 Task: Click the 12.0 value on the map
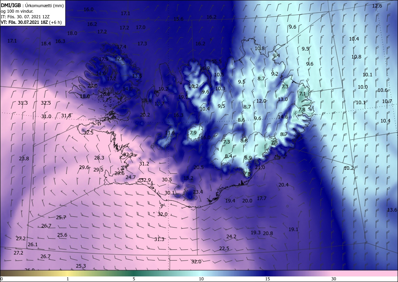pos(261,101)
